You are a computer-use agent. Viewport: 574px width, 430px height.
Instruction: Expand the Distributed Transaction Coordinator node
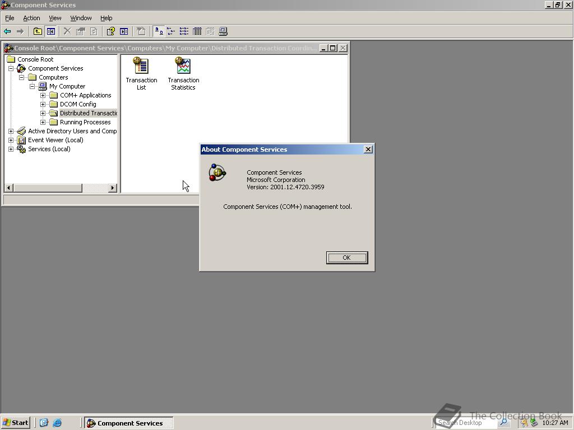[43, 113]
